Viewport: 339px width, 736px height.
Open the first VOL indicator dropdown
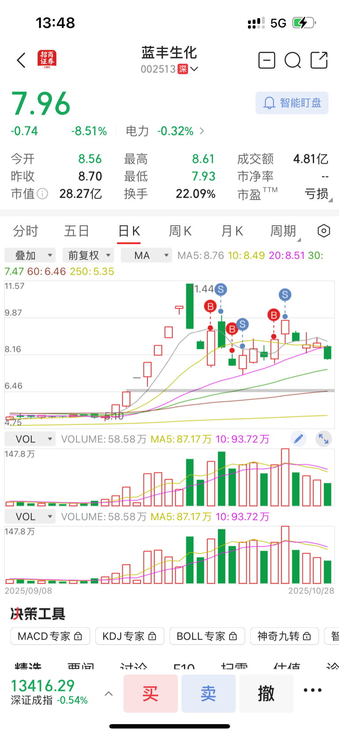point(30,439)
